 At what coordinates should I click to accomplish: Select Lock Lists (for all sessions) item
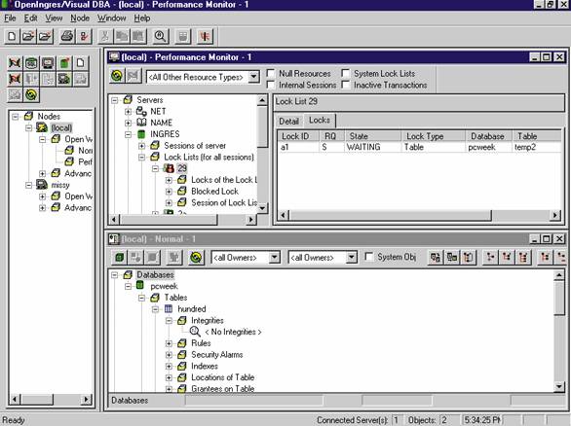click(209, 157)
